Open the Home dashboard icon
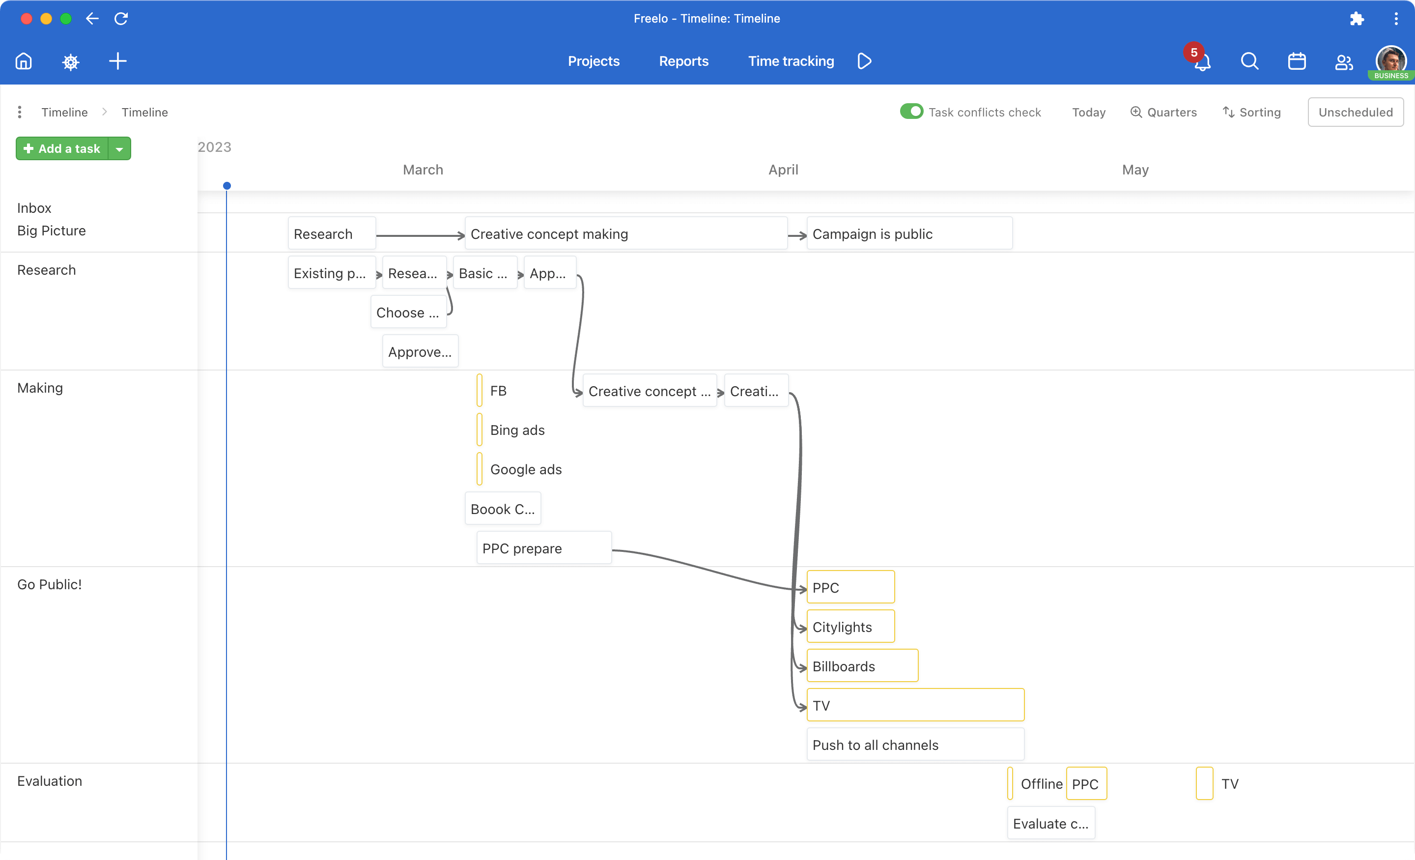Screen dimensions: 1415x860 coord(23,61)
